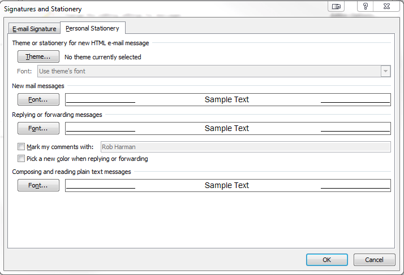Switch to the E-mail Signature tab
The width and height of the screenshot is (404, 275).
click(x=35, y=29)
